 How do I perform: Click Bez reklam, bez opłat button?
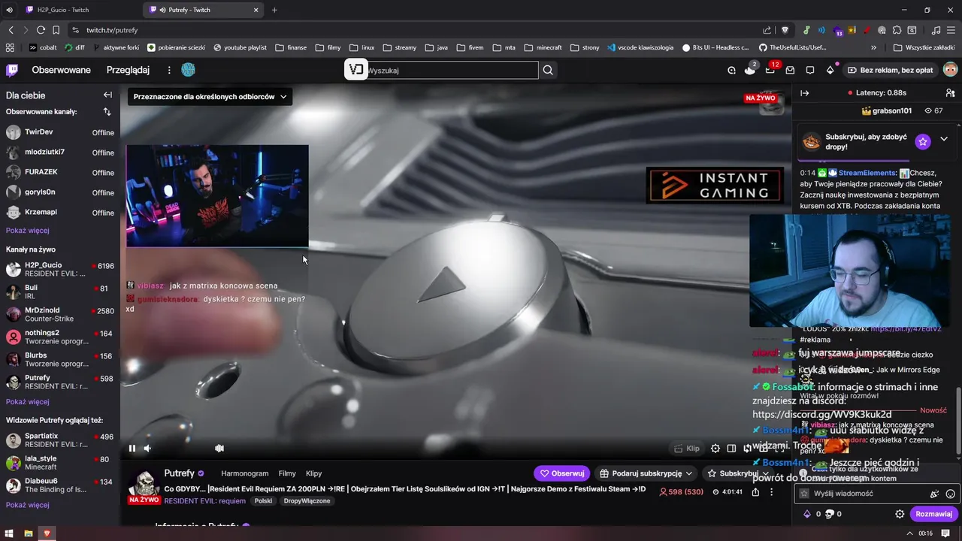891,70
